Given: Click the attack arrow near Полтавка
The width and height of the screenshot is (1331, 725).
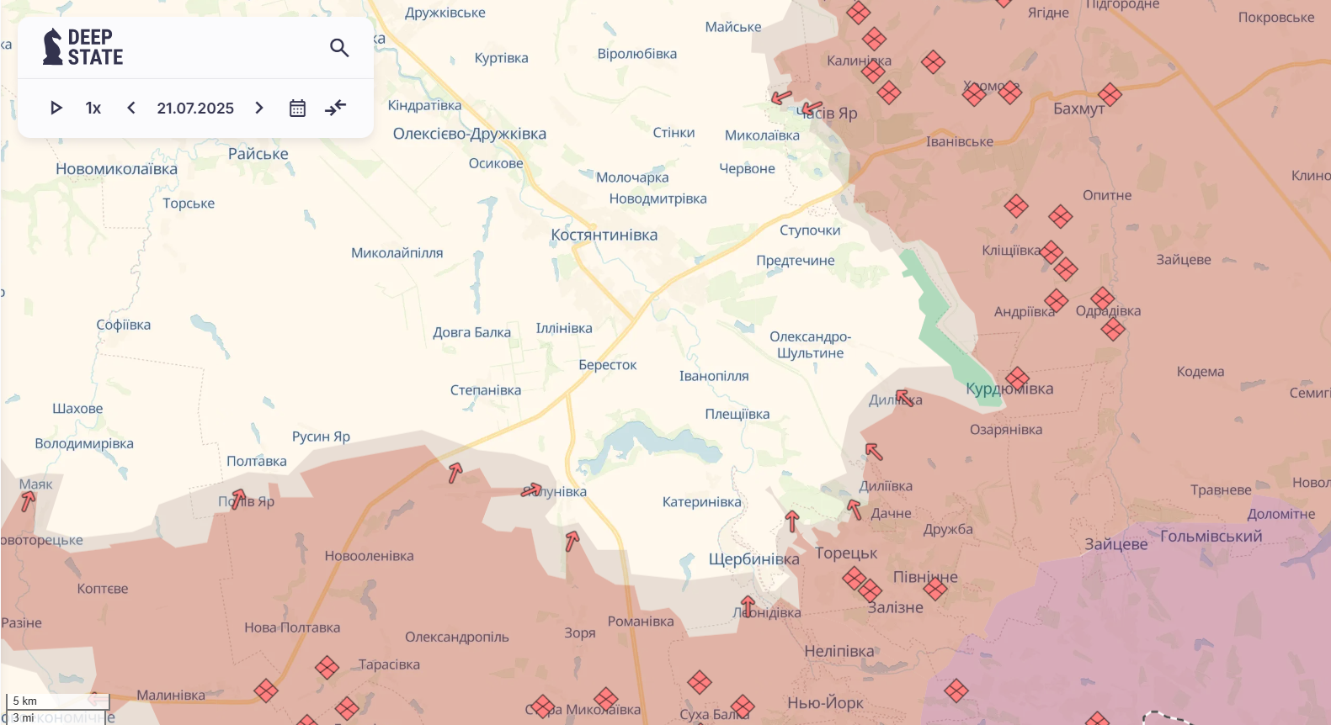Looking at the screenshot, I should coord(238,499).
